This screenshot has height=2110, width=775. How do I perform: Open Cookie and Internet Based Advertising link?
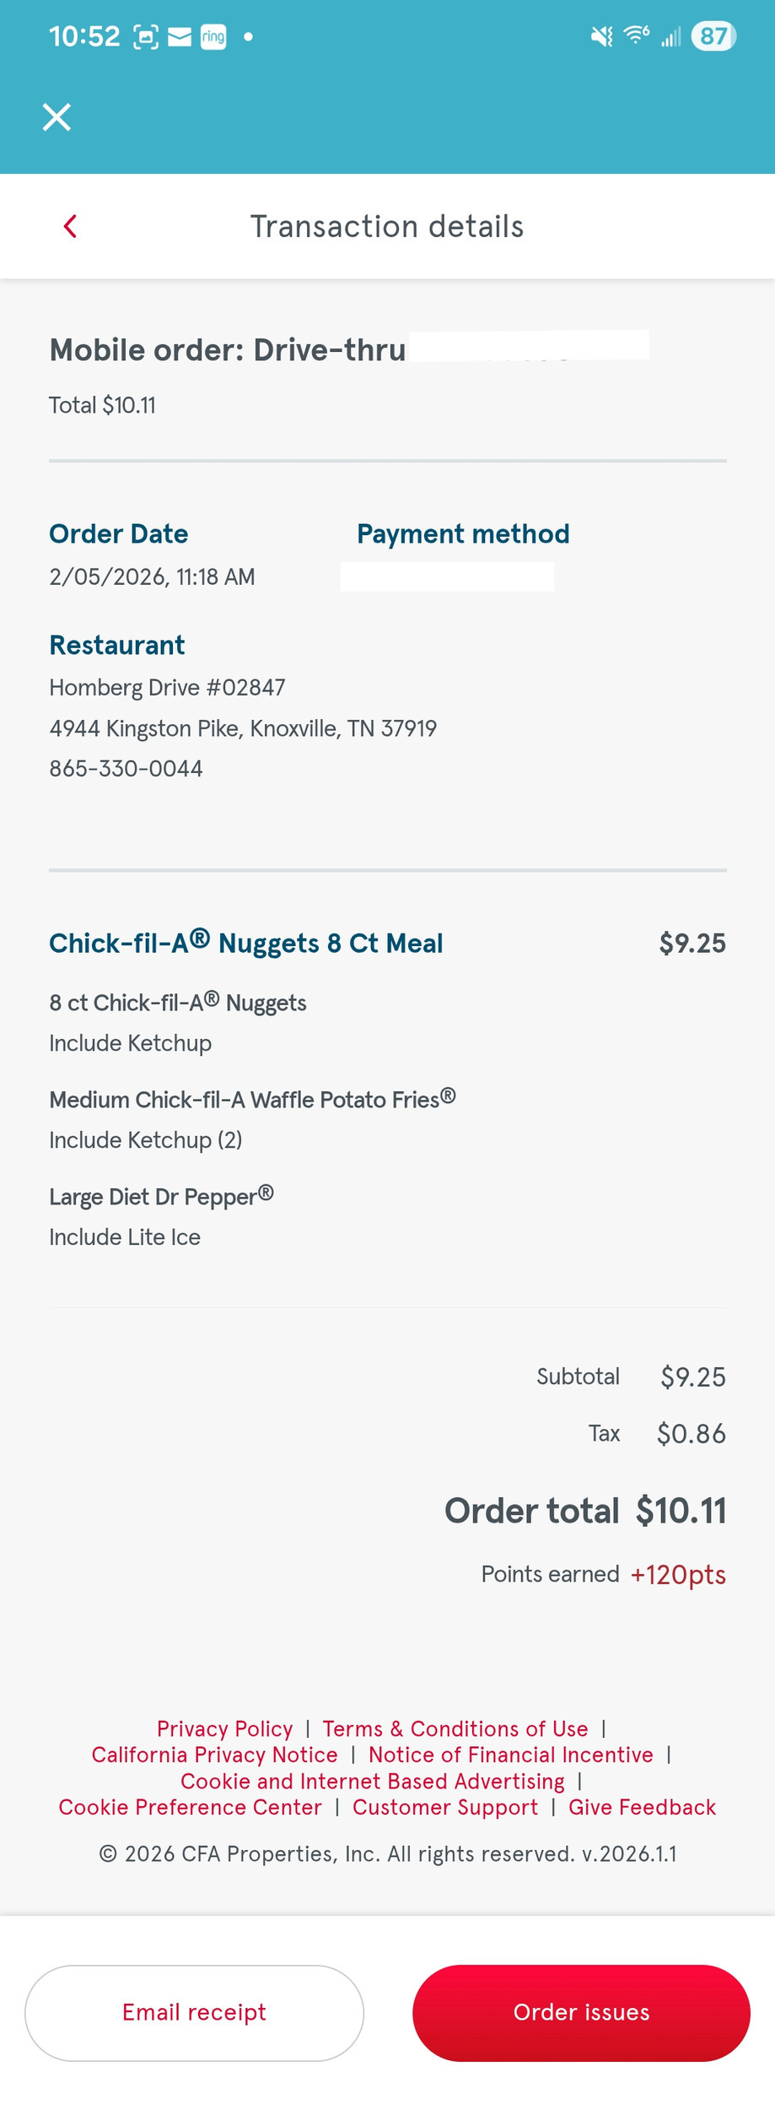[x=373, y=1782]
